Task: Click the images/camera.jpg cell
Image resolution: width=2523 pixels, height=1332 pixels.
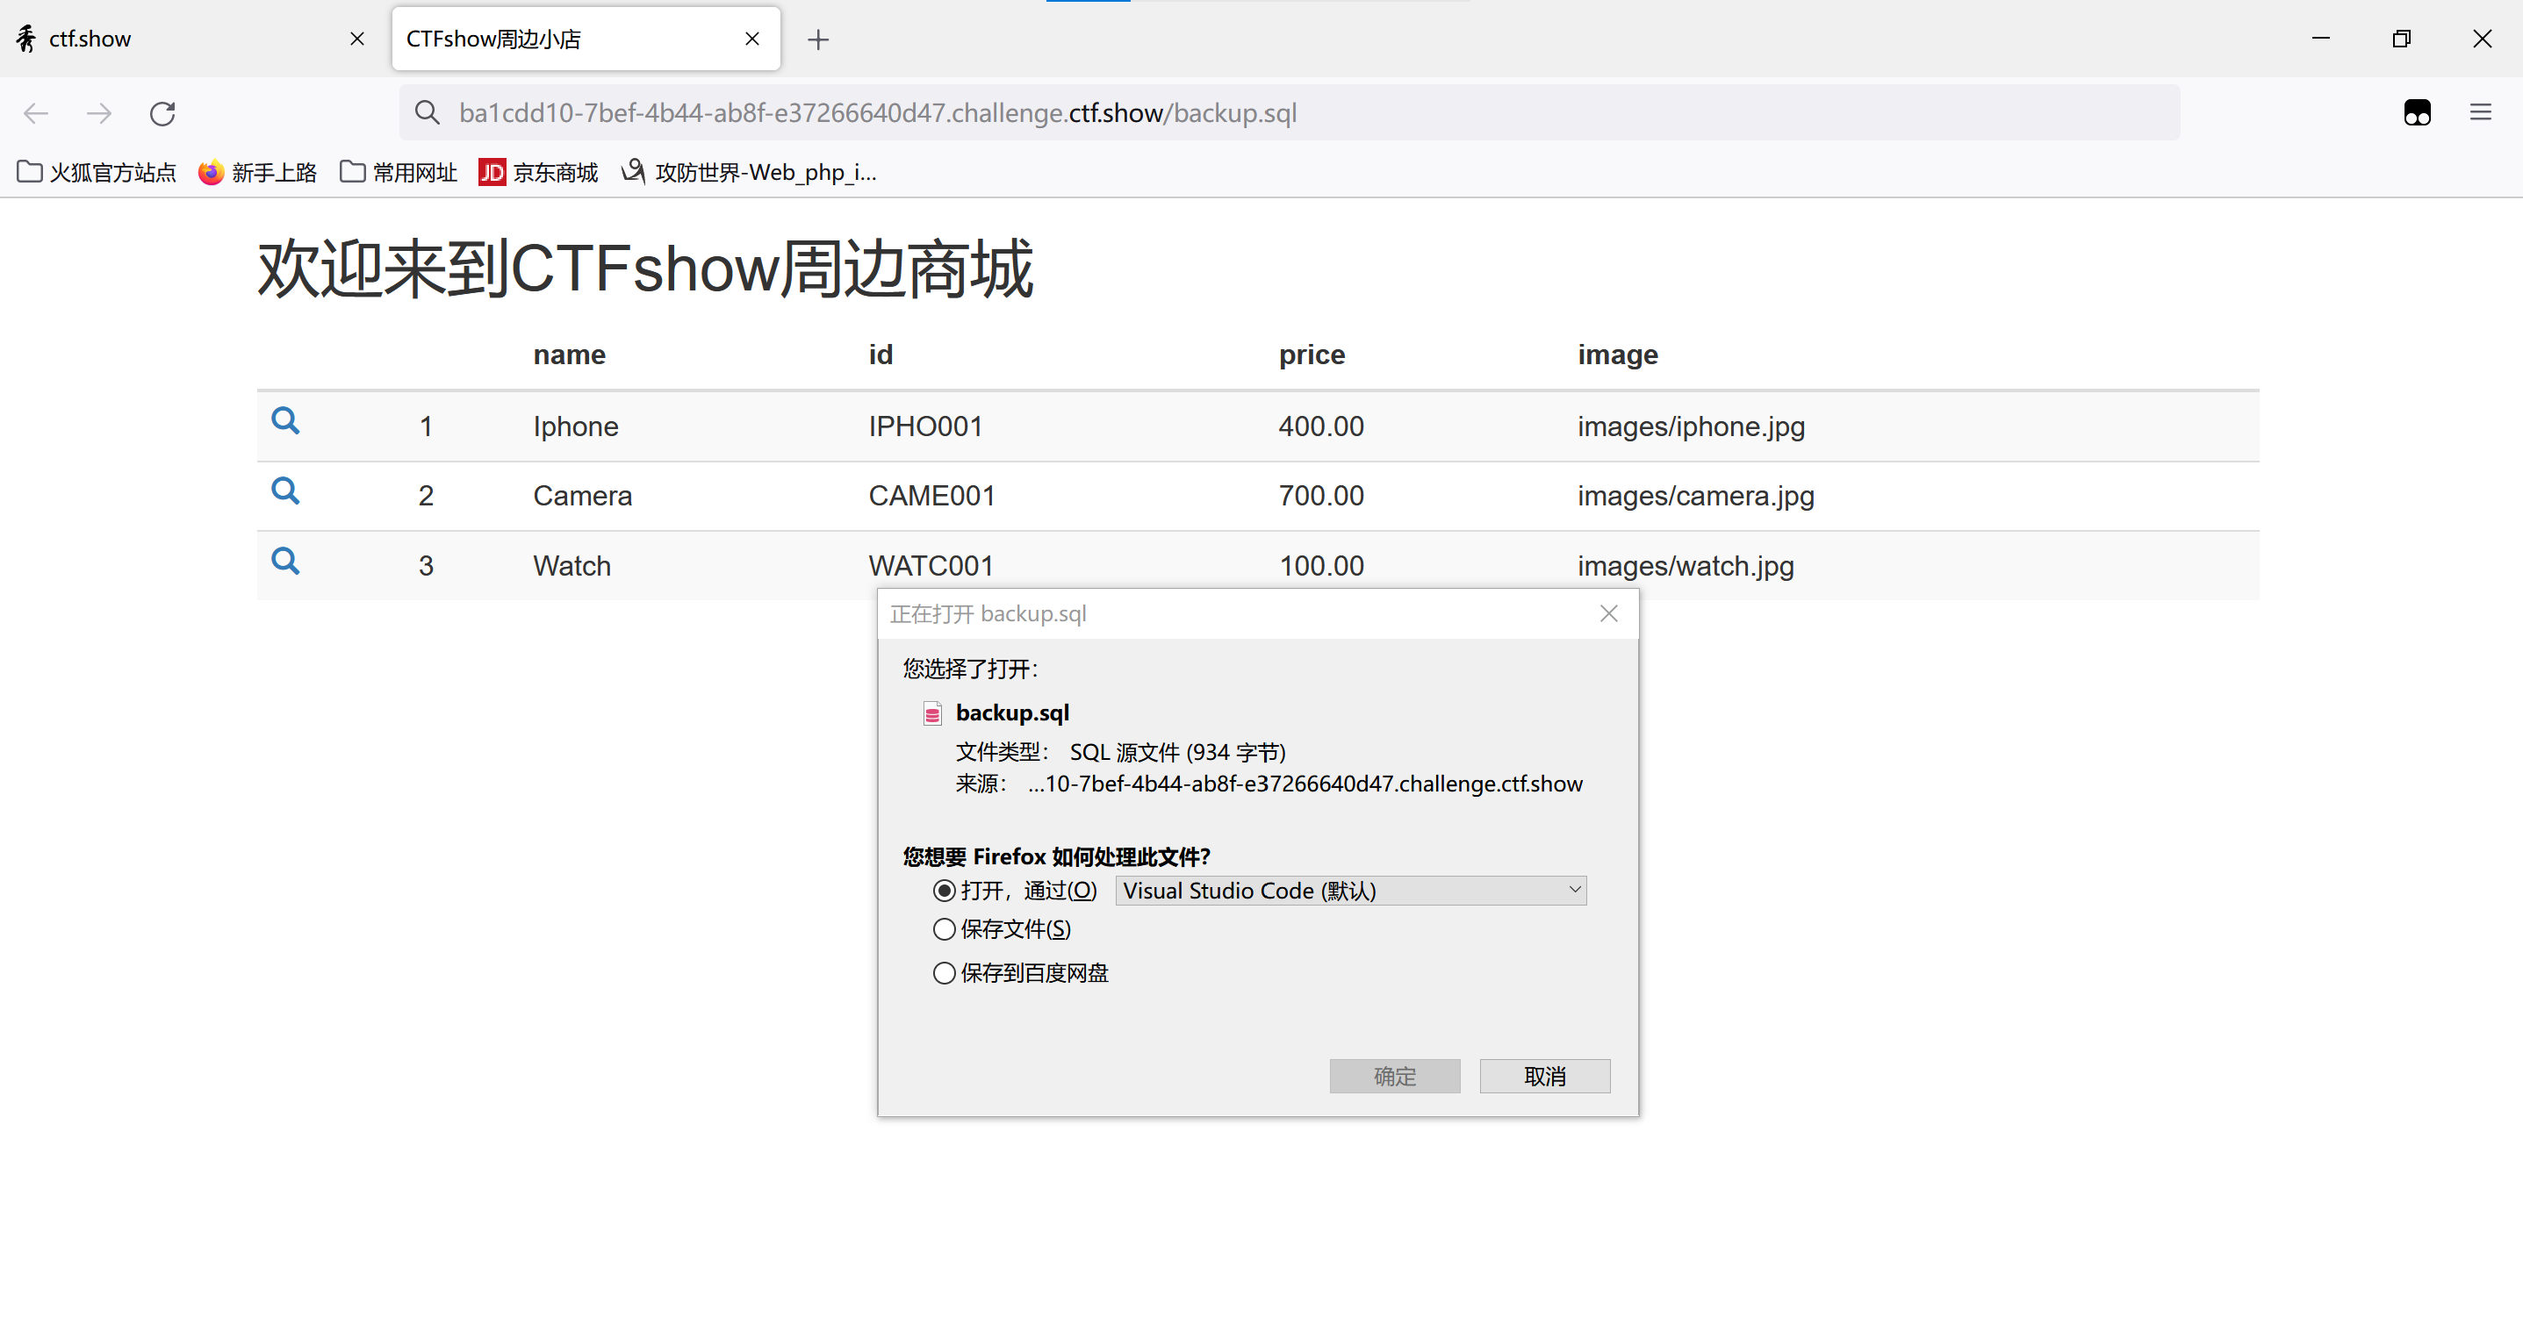Action: coord(1695,496)
